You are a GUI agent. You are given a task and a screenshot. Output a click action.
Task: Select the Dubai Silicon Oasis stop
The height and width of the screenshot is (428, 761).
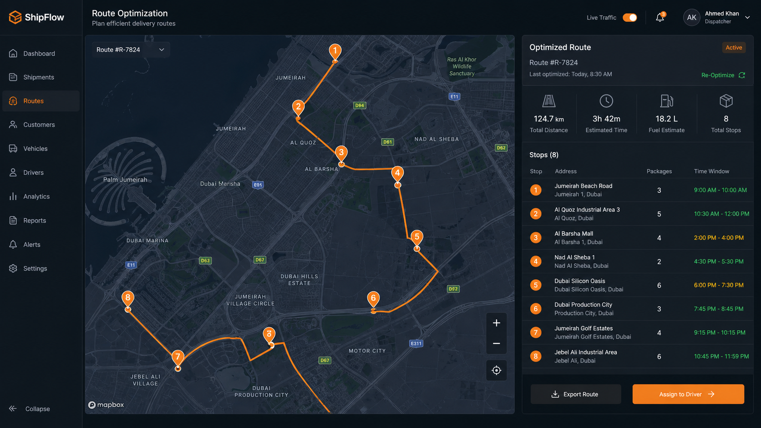(638, 285)
